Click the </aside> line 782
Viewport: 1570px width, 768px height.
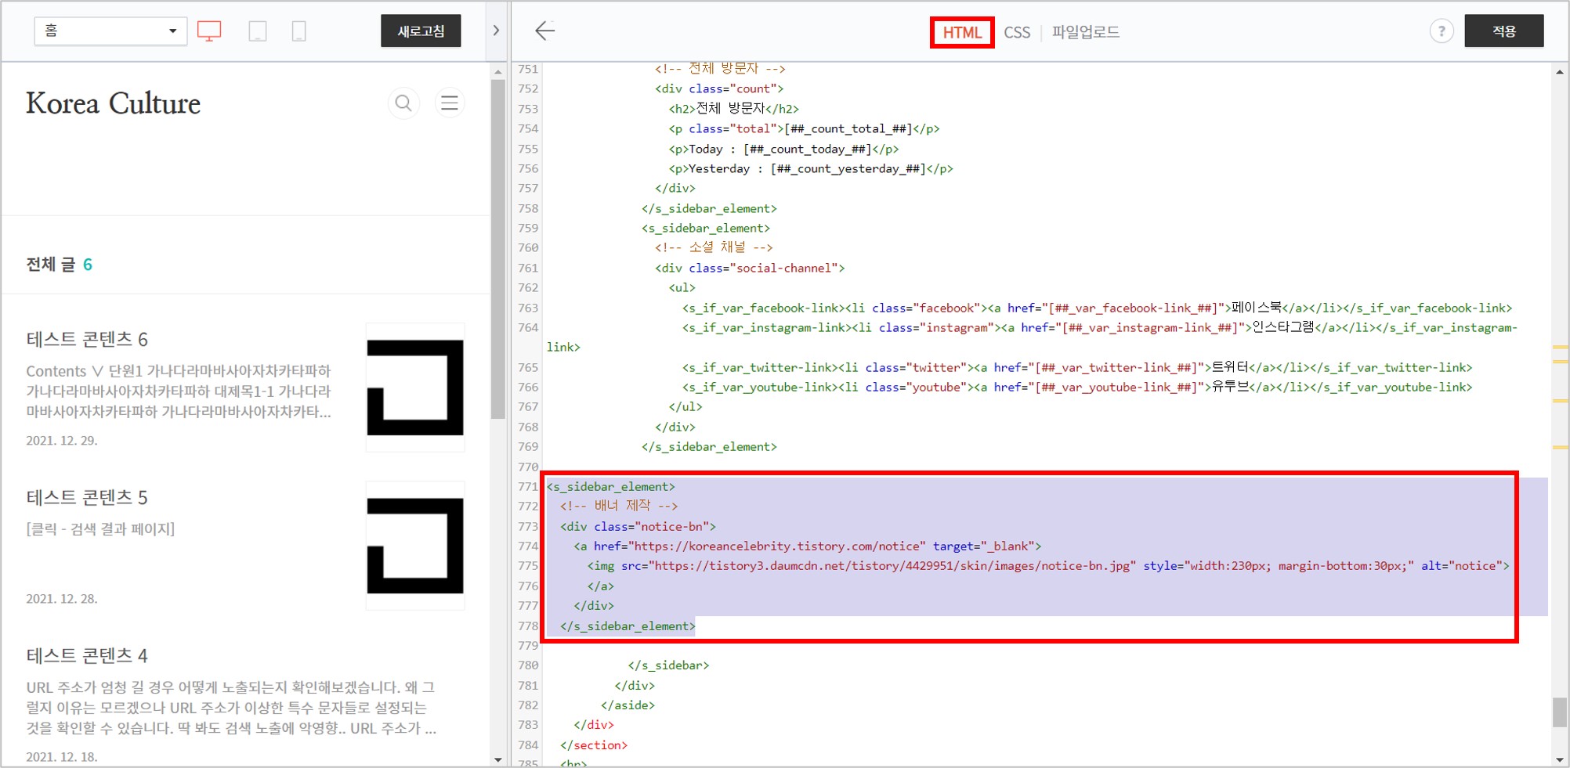(x=628, y=705)
